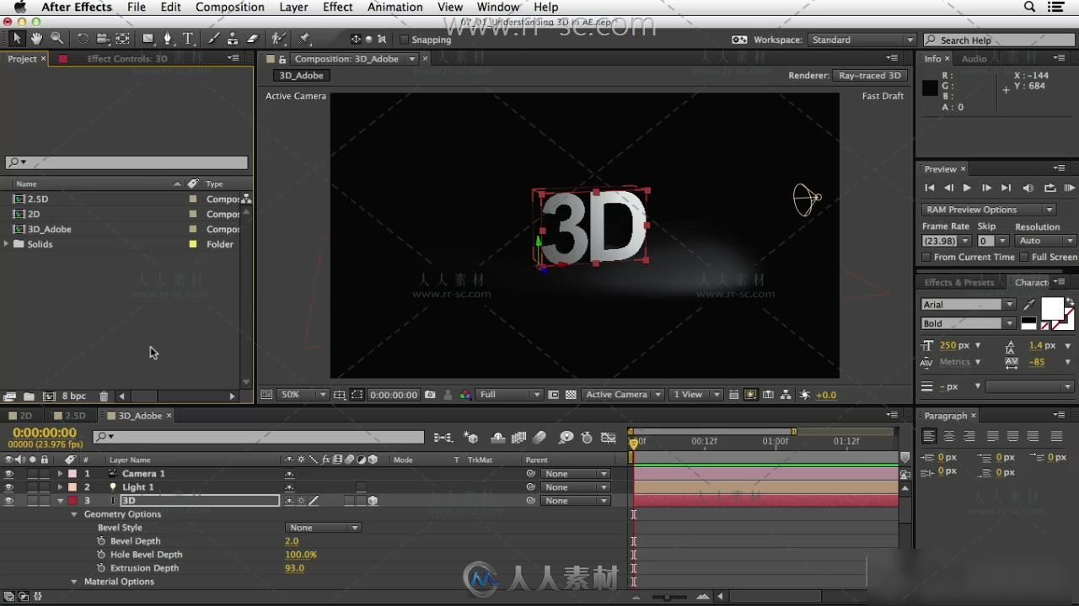
Task: Select the Horizontal Type tool
Action: click(x=188, y=39)
